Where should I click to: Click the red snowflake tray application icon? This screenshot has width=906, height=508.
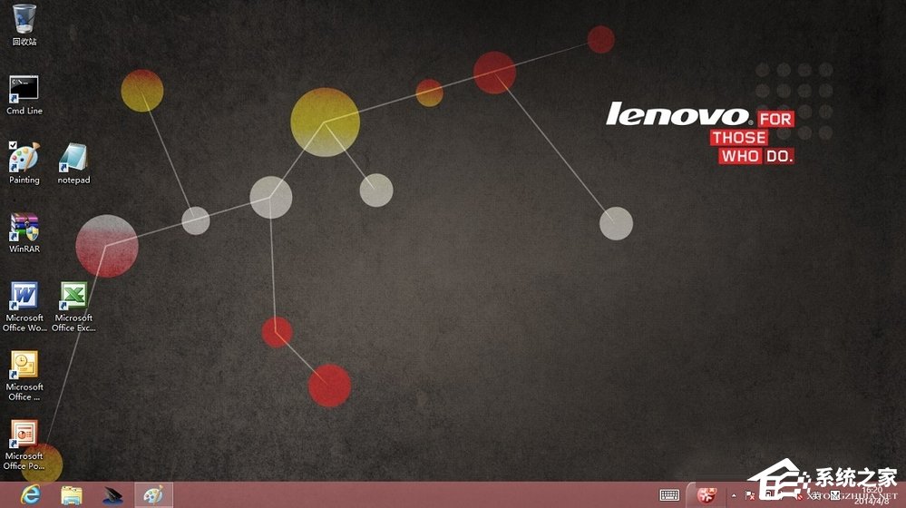[706, 495]
